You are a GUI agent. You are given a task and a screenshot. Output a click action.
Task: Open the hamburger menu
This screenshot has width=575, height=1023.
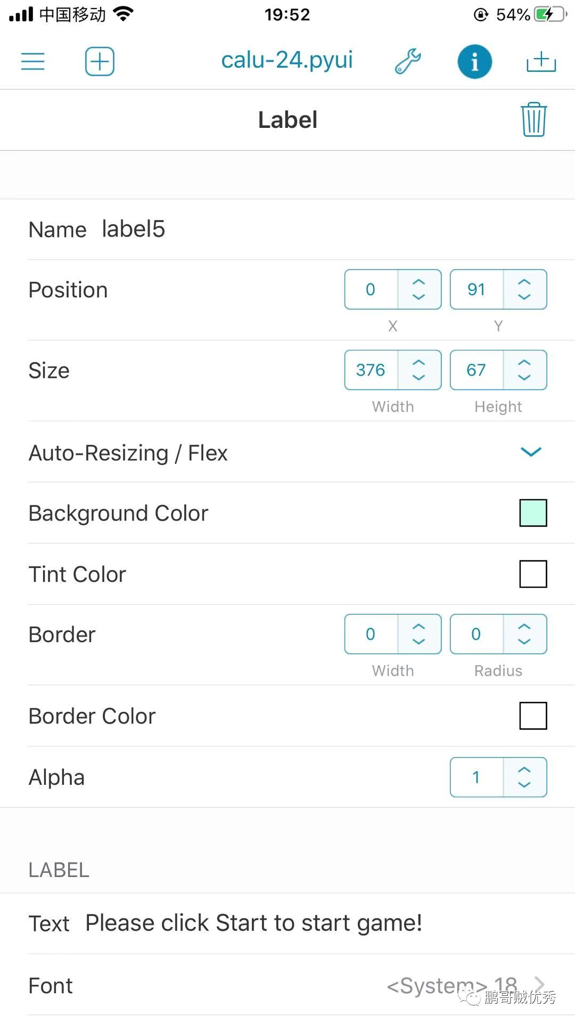[32, 61]
